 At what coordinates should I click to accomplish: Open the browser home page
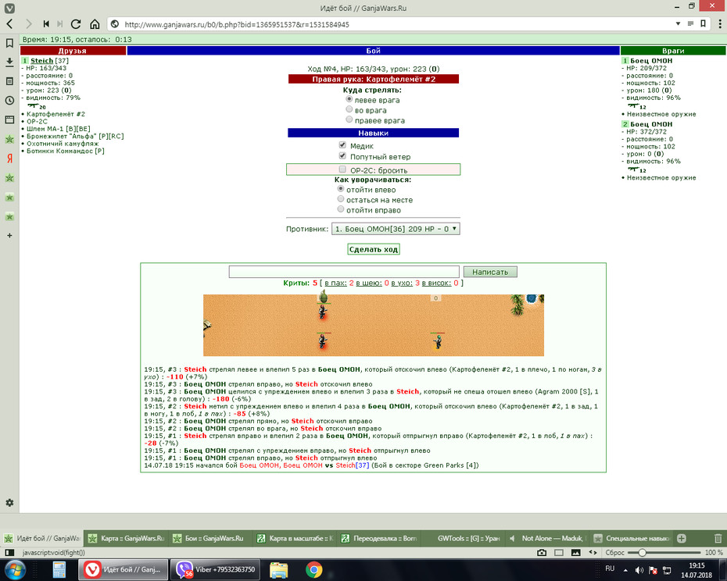[95, 24]
